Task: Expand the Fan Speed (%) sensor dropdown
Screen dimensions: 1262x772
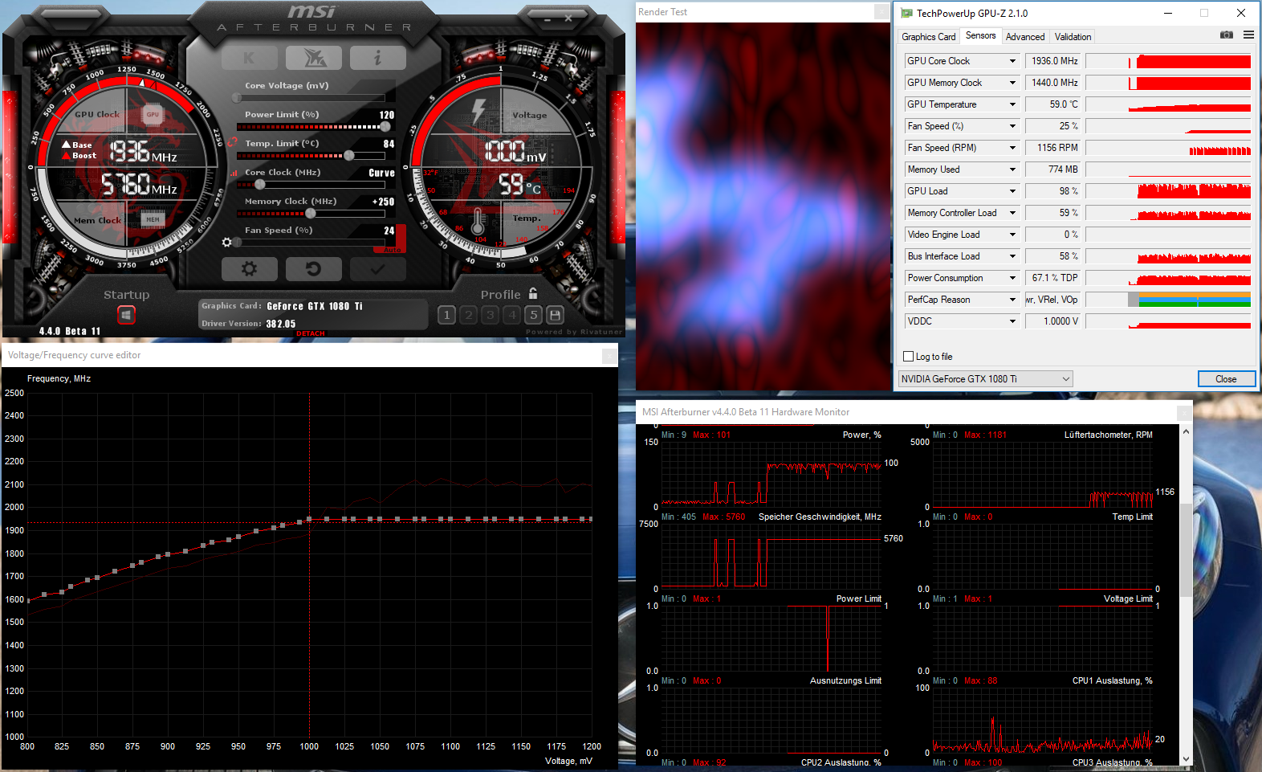Action: (x=1012, y=126)
